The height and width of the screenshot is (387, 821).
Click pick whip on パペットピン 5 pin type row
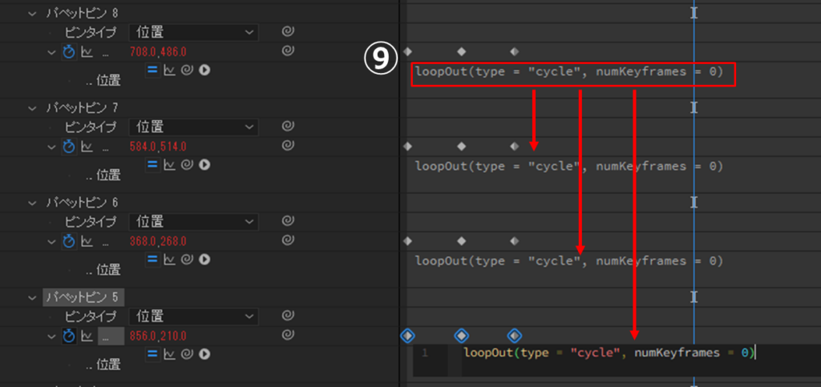click(288, 316)
